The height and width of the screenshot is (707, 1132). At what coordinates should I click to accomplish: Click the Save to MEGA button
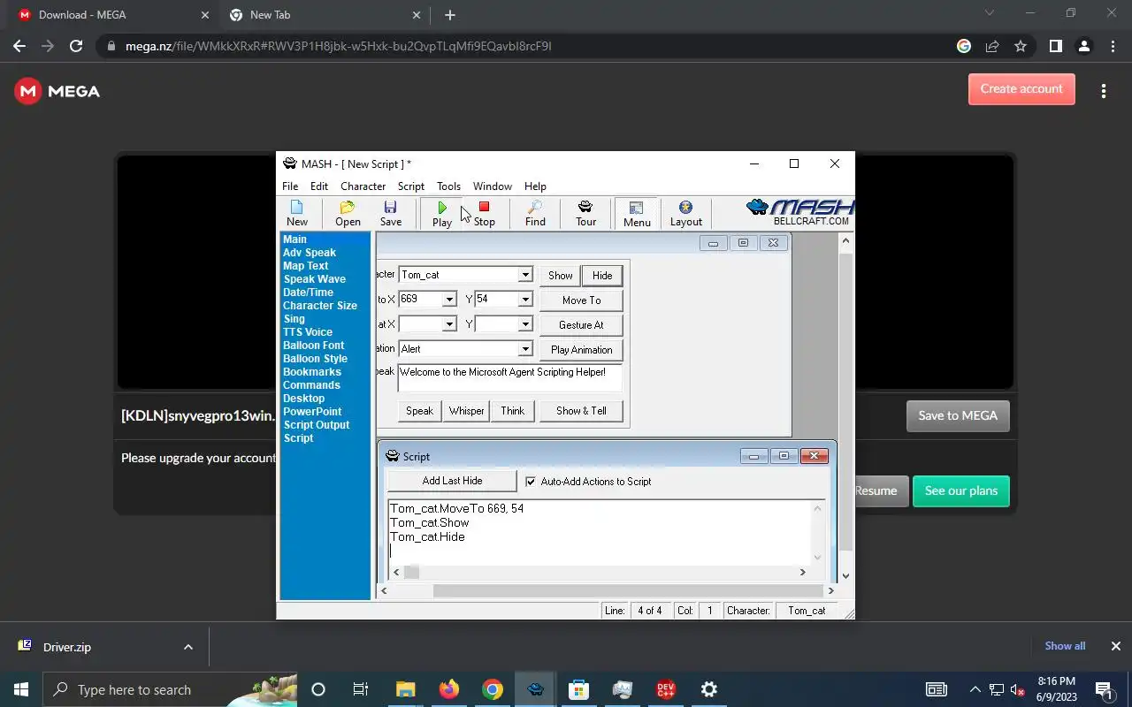coord(958,416)
